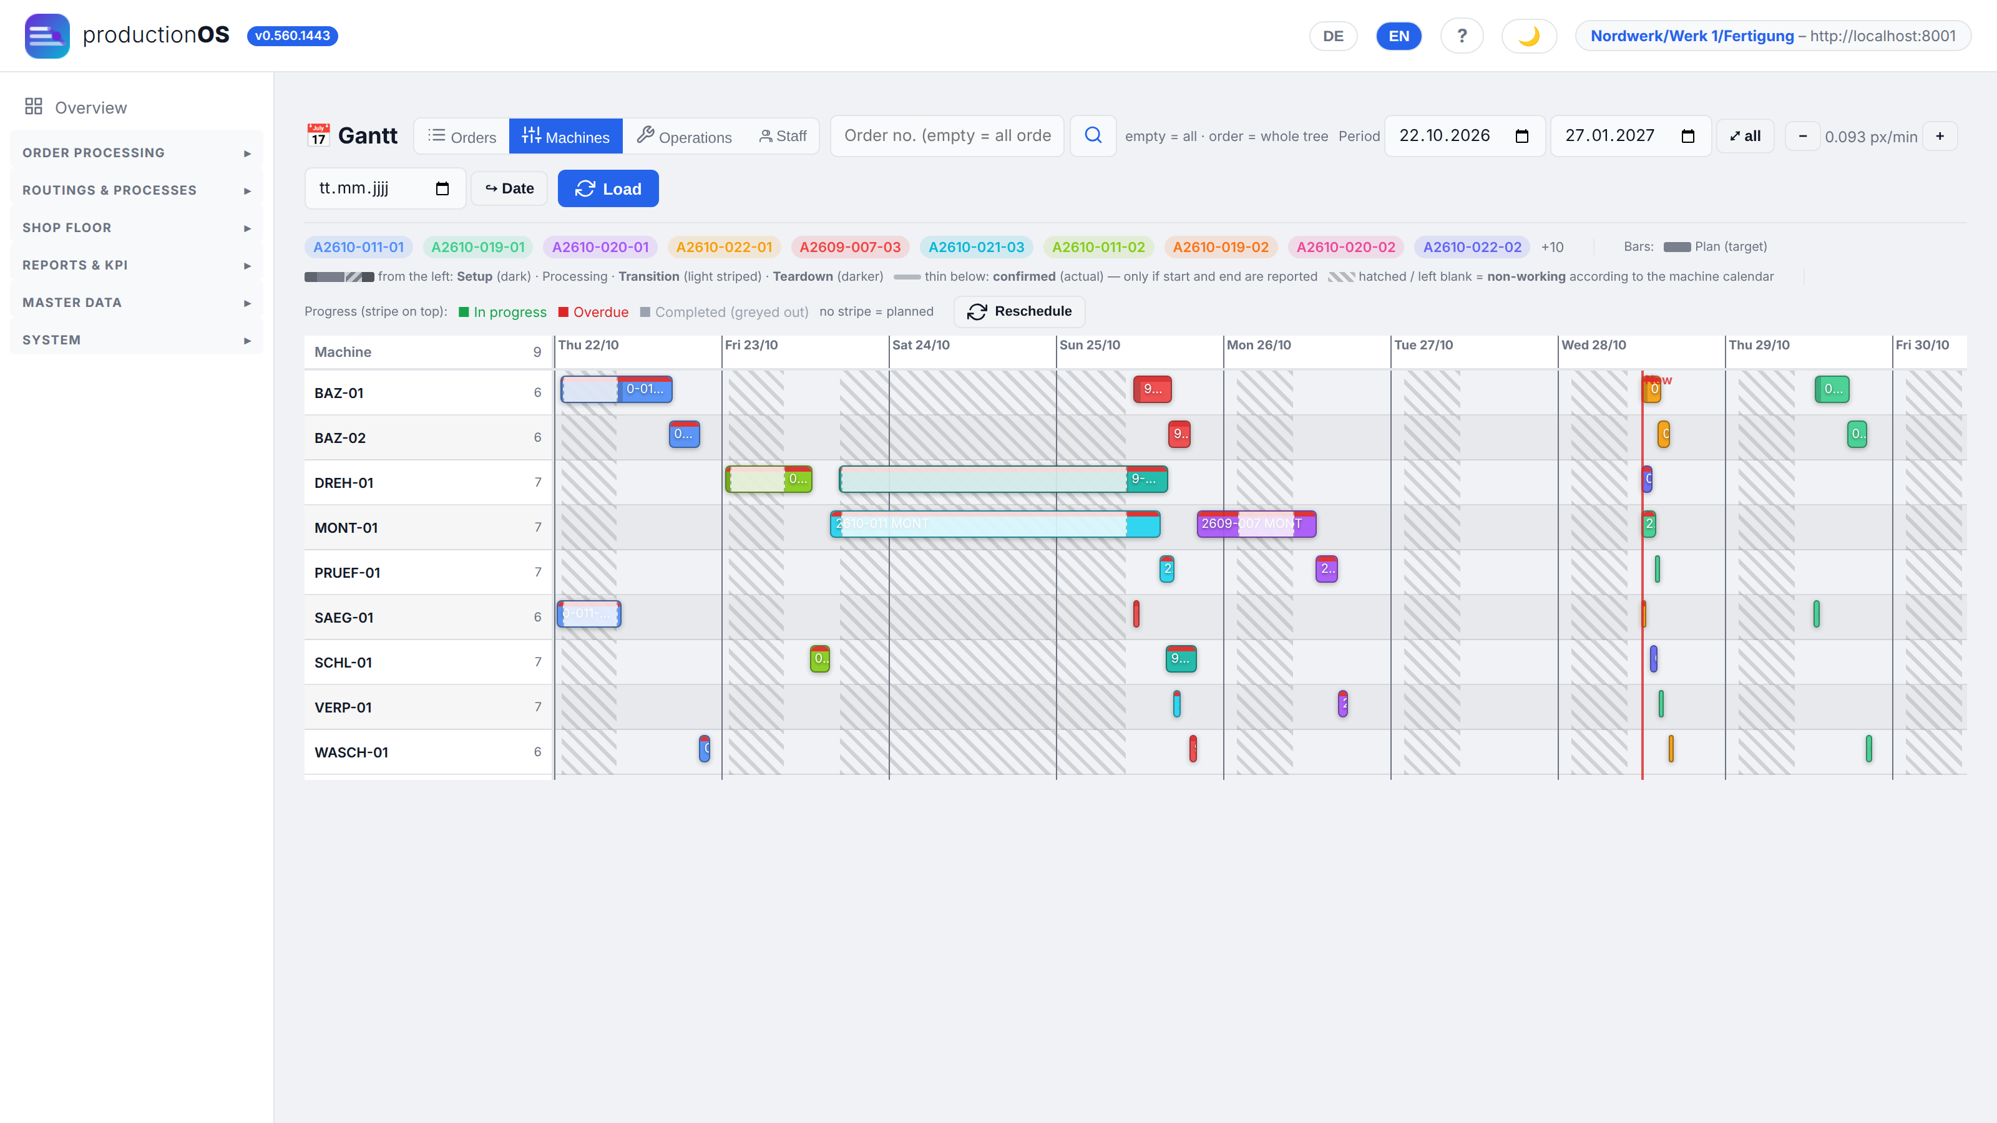Switch to Operations view tab
1997x1123 pixels.
[684, 137]
